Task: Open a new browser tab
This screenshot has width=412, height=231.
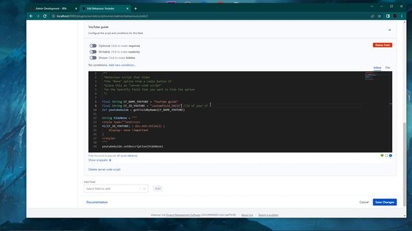Action: (135, 8)
